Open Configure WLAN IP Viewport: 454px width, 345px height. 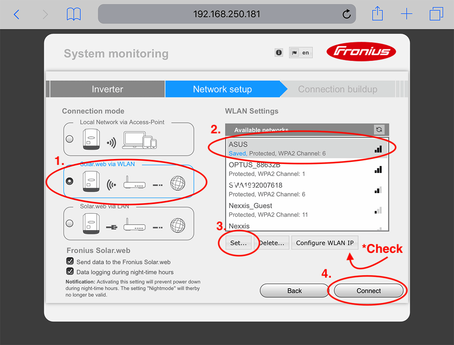click(325, 243)
